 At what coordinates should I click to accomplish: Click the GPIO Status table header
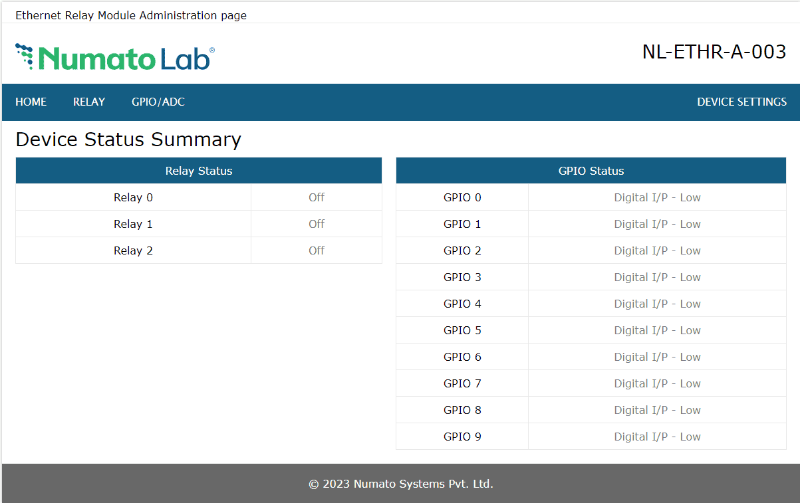point(591,171)
